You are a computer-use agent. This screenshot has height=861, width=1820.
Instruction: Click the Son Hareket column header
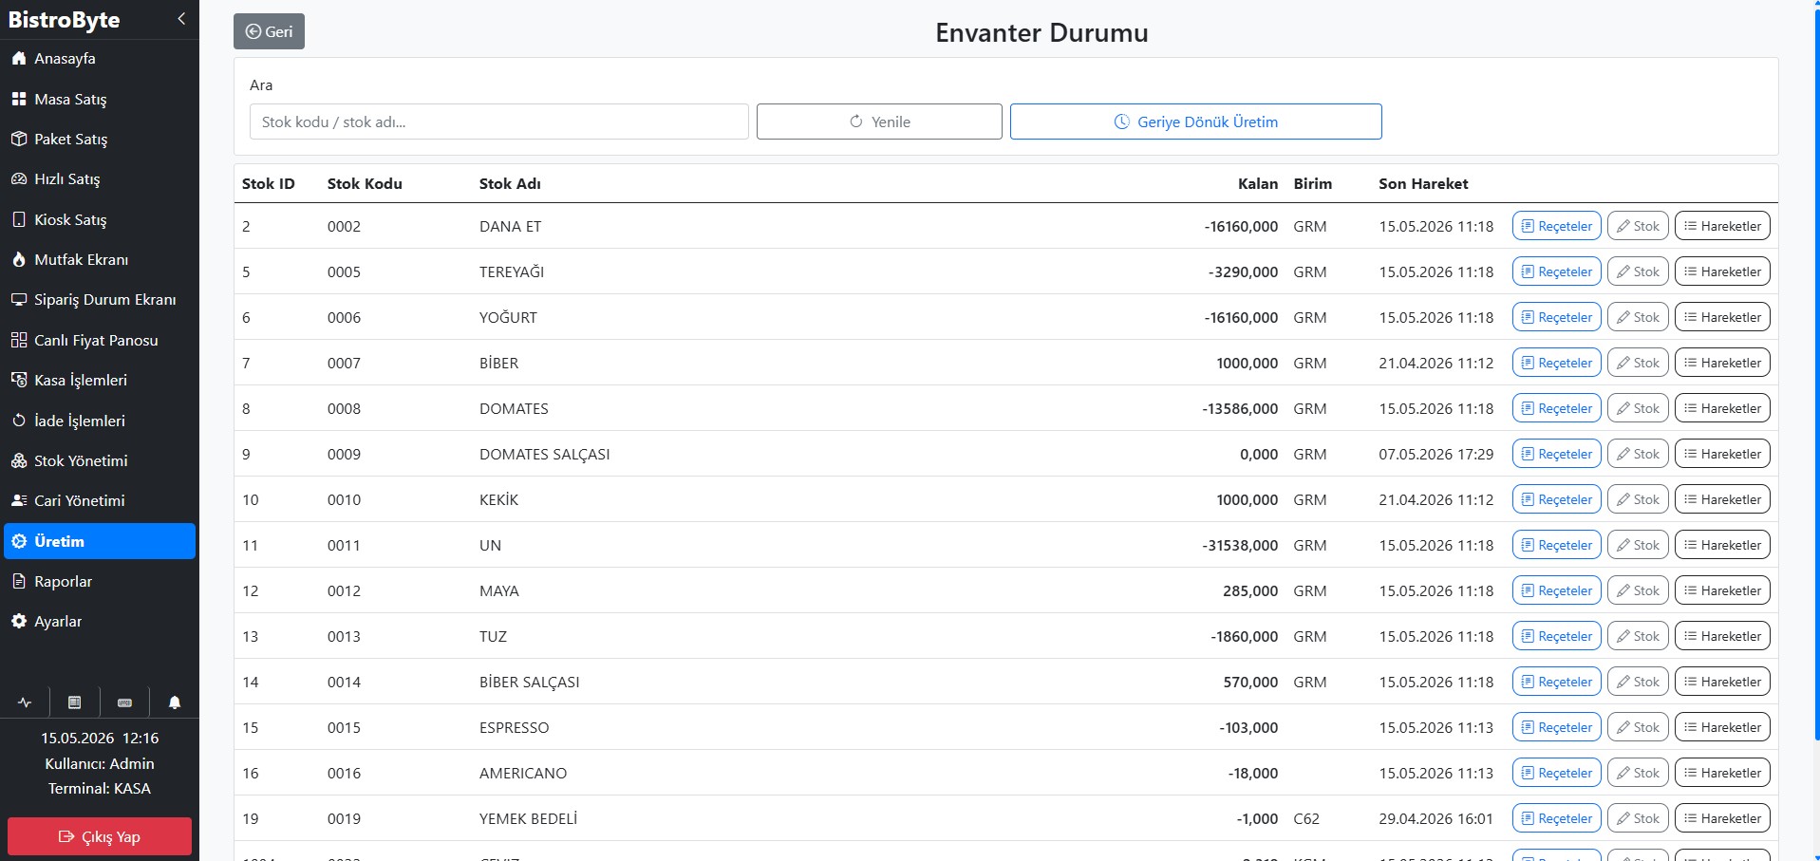coord(1423,184)
